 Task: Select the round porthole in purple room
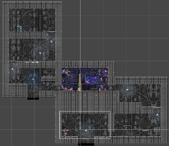[69, 73]
